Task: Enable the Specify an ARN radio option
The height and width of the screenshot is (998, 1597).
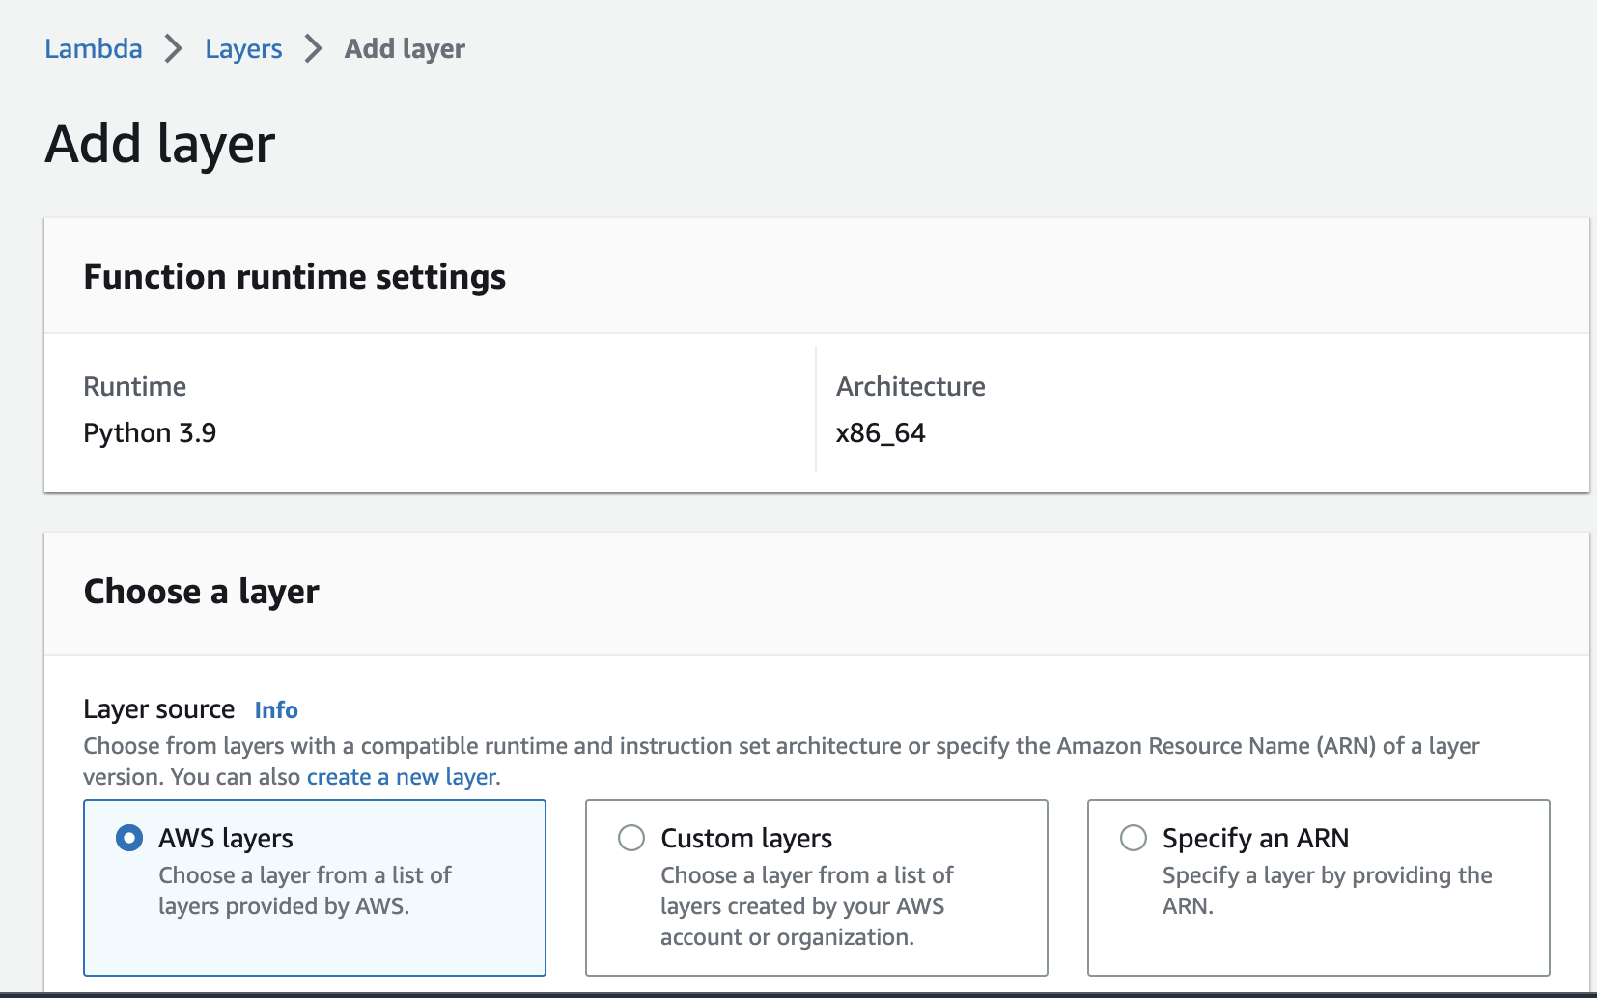Action: point(1134,838)
